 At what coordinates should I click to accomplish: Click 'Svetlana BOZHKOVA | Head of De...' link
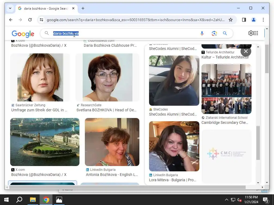point(106,110)
